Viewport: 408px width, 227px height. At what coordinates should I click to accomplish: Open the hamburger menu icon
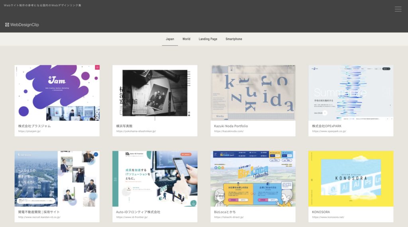tap(398, 9)
